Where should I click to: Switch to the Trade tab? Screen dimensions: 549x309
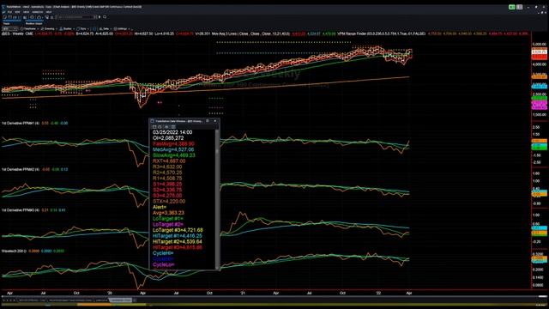[x=6, y=23]
